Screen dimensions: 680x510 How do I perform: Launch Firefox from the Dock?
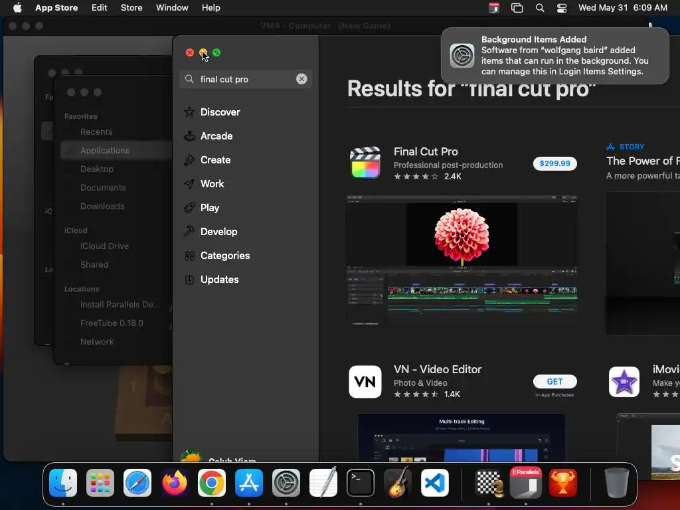(175, 482)
